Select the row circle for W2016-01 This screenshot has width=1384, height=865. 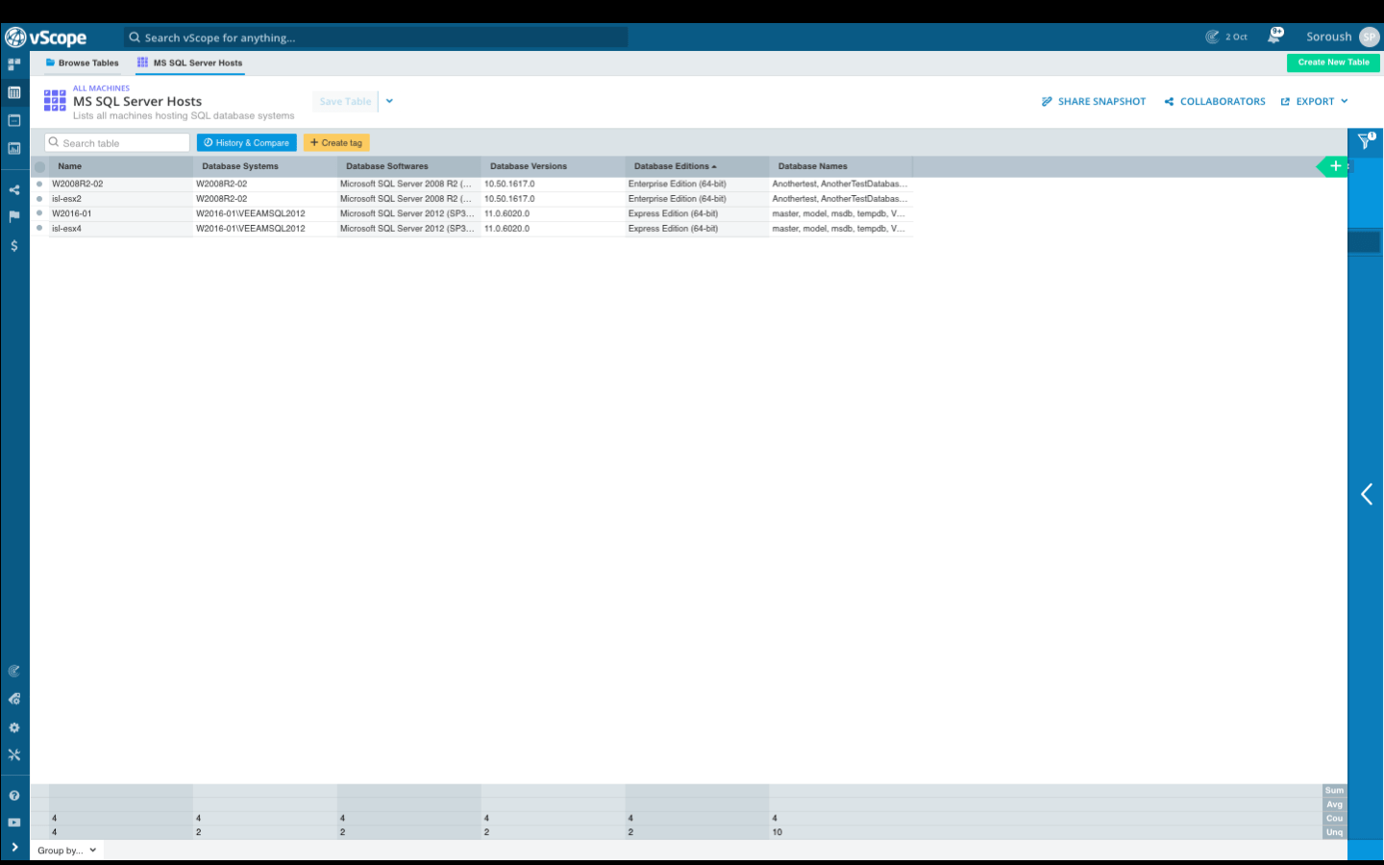pyautogui.click(x=39, y=213)
